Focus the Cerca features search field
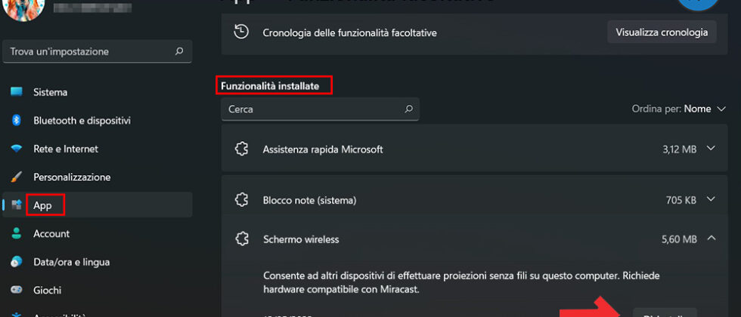 coord(310,109)
